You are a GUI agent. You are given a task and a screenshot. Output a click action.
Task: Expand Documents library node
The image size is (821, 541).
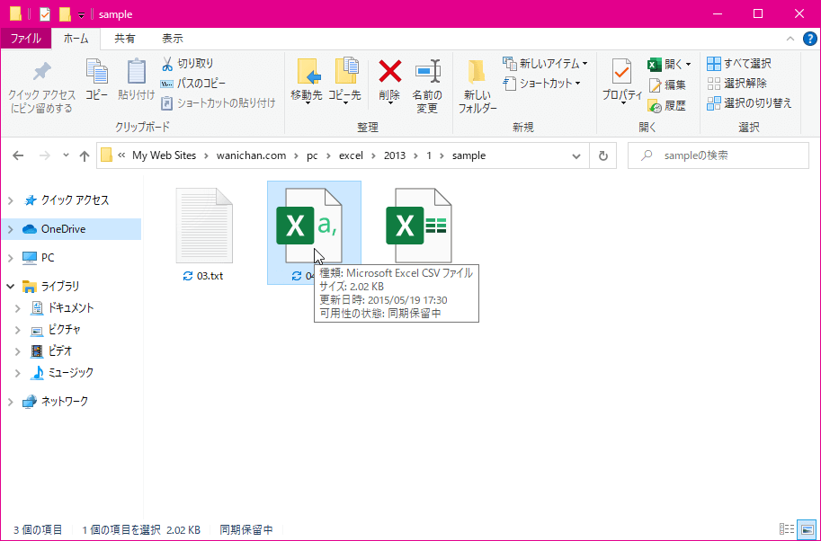click(18, 308)
